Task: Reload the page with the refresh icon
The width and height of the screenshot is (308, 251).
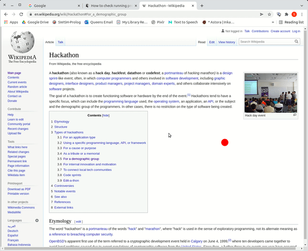Action: [x=21, y=14]
